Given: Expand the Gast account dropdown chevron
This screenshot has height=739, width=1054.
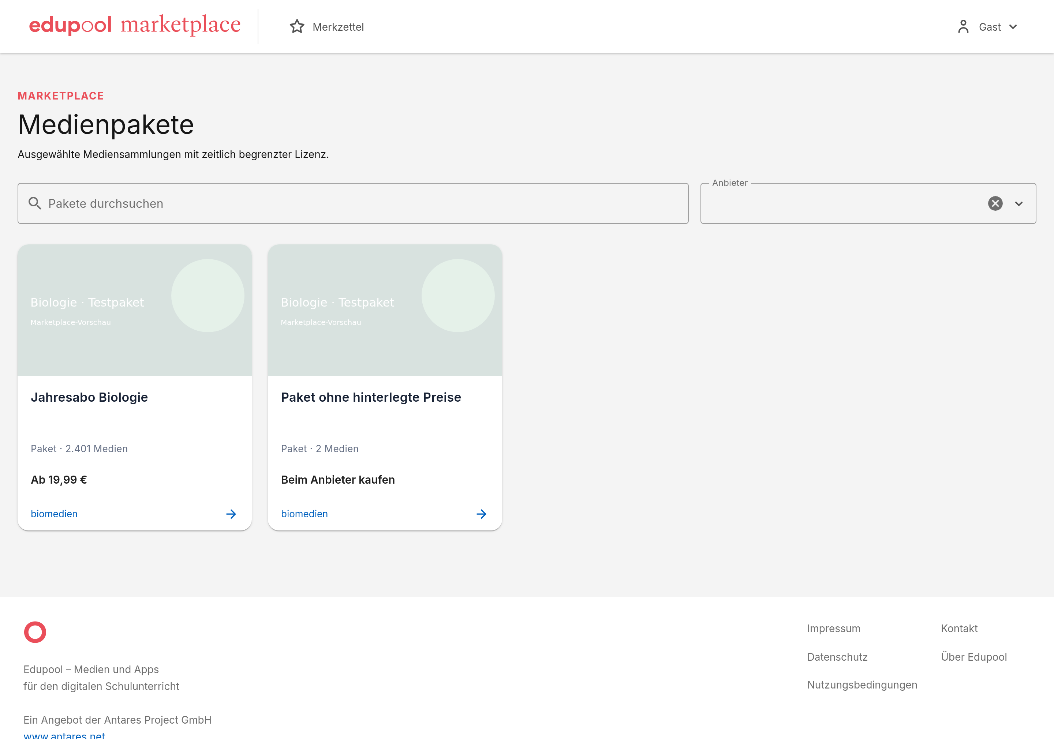Looking at the screenshot, I should [x=1013, y=27].
